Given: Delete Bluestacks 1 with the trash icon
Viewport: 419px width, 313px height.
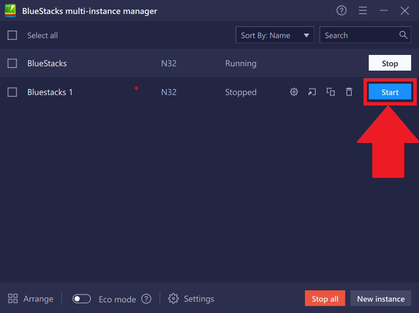Looking at the screenshot, I should [349, 92].
